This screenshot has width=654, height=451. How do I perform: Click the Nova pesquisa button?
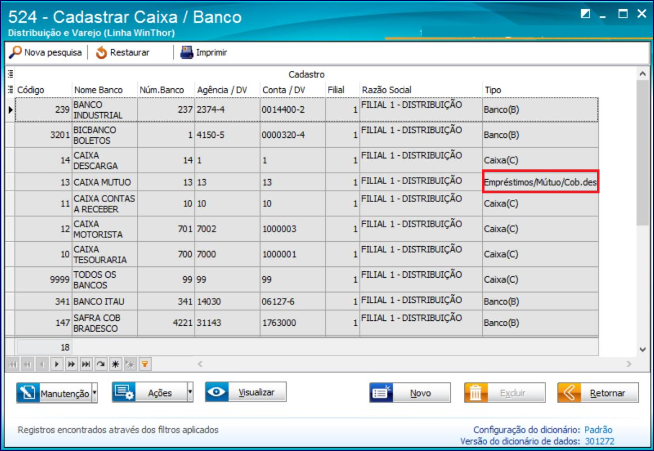pos(46,53)
